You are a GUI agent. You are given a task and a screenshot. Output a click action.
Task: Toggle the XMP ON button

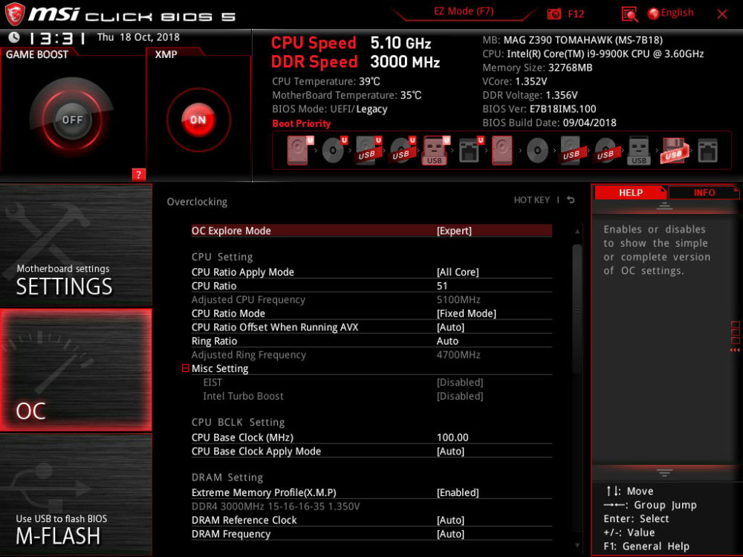[198, 120]
